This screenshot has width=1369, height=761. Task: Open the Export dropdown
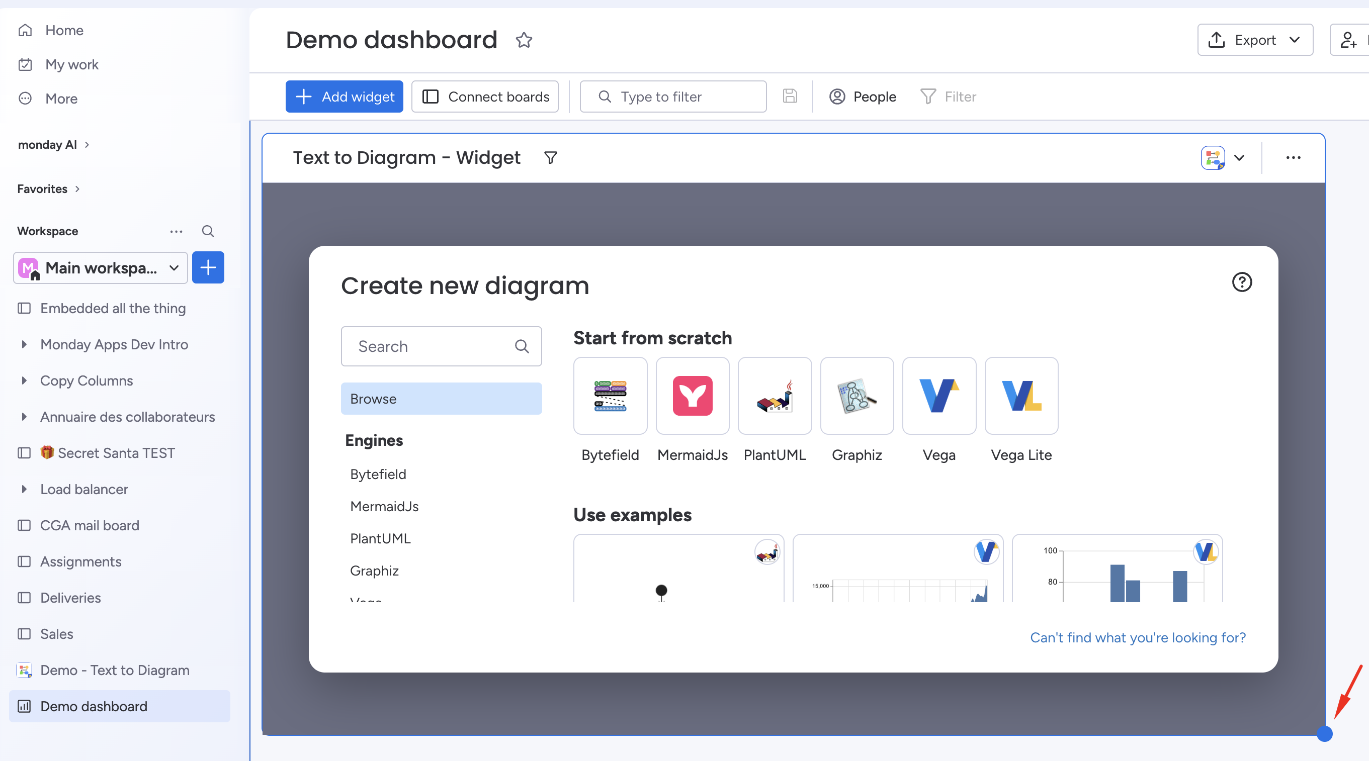click(x=1255, y=40)
